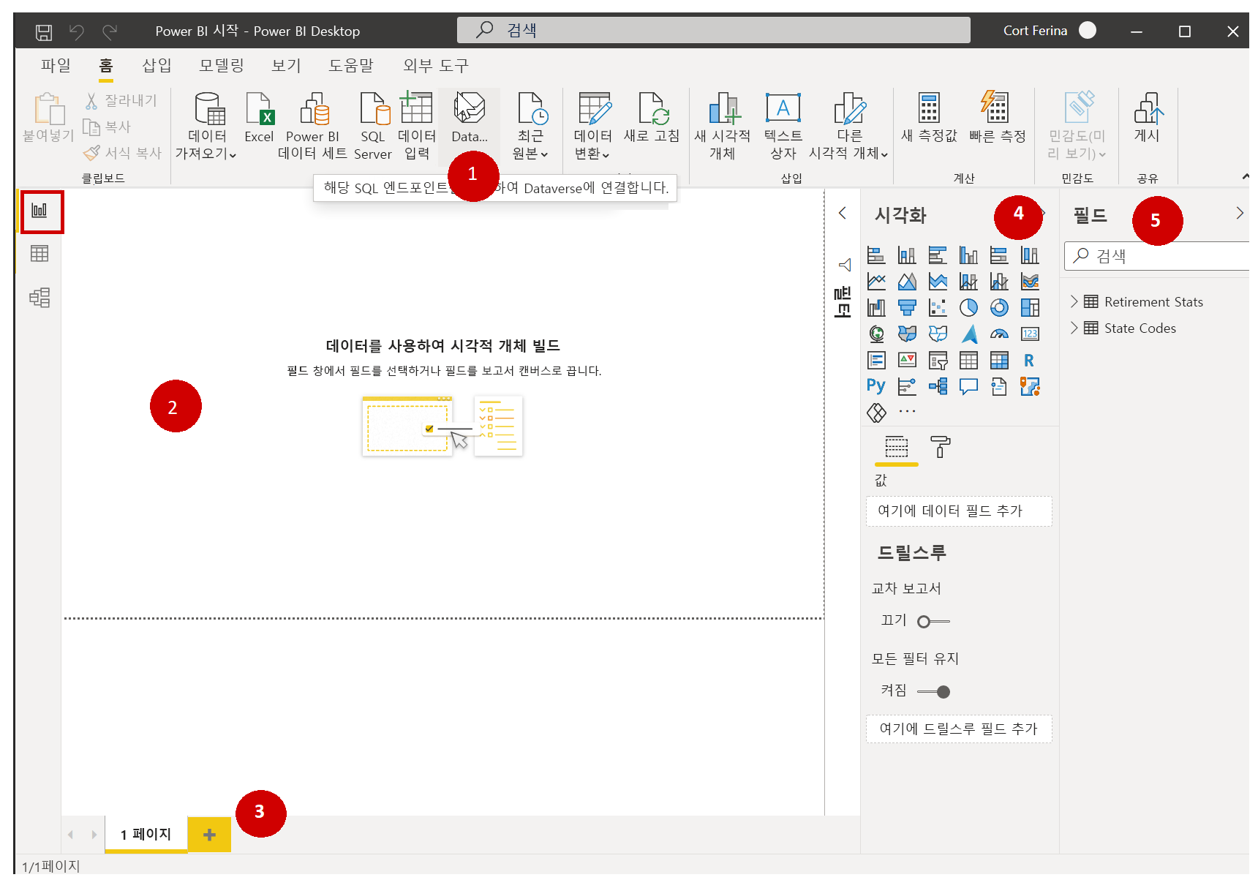1258x880 pixels.
Task: Click the 필드 pane 검색 box
Action: 1156,256
